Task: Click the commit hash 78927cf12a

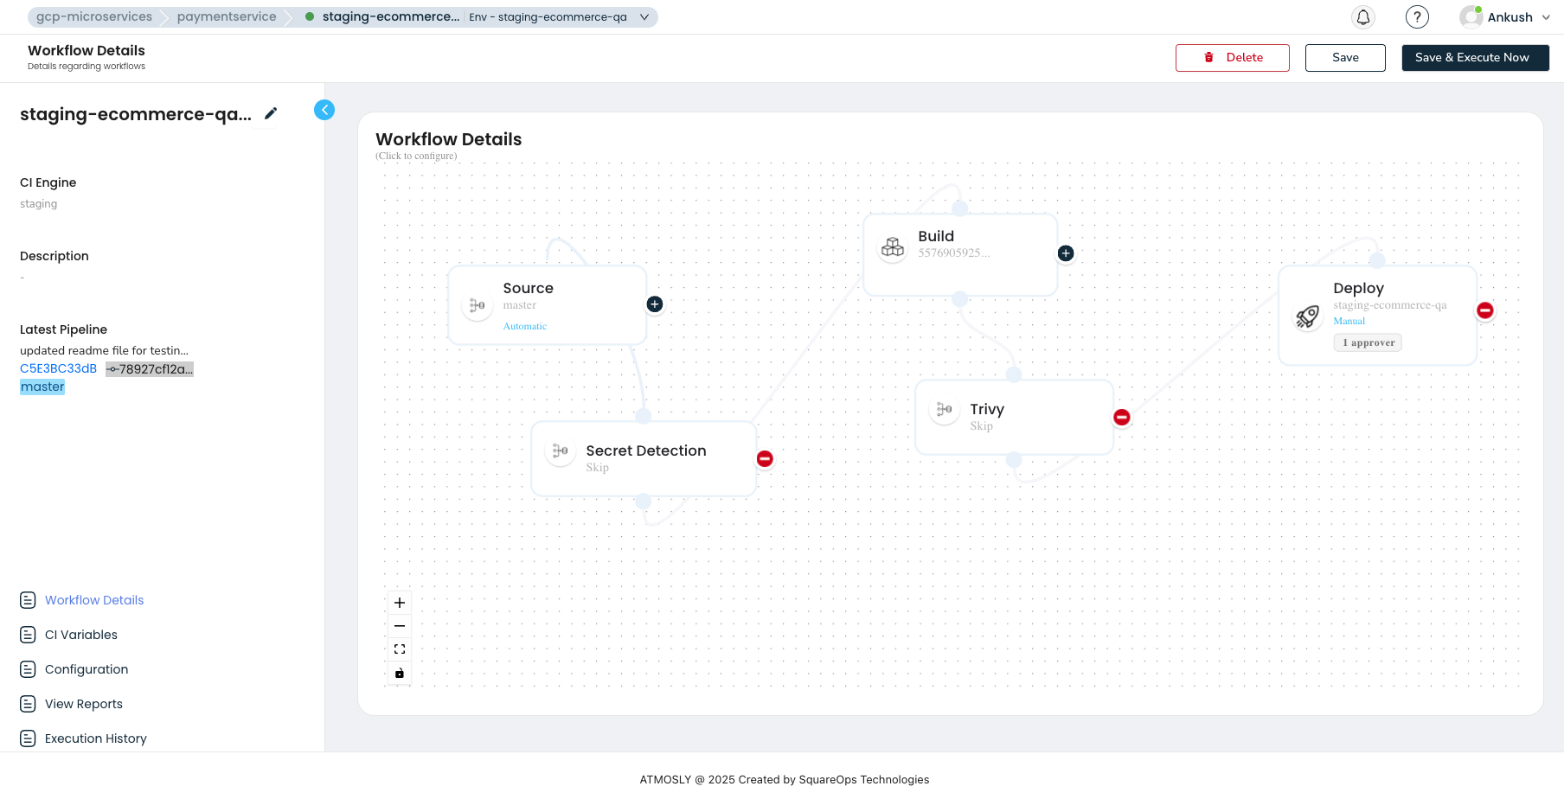Action: 150,369
